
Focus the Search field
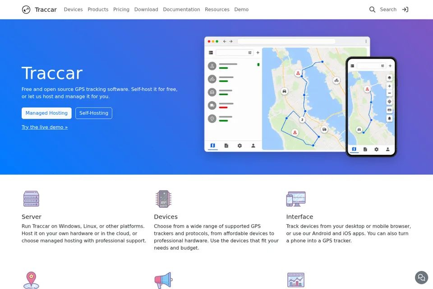click(x=388, y=9)
